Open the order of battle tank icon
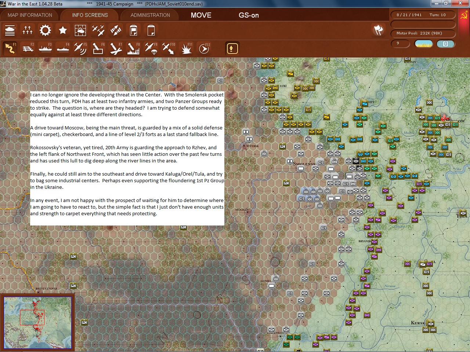Screen dimensions: 470x352 click(x=10, y=30)
